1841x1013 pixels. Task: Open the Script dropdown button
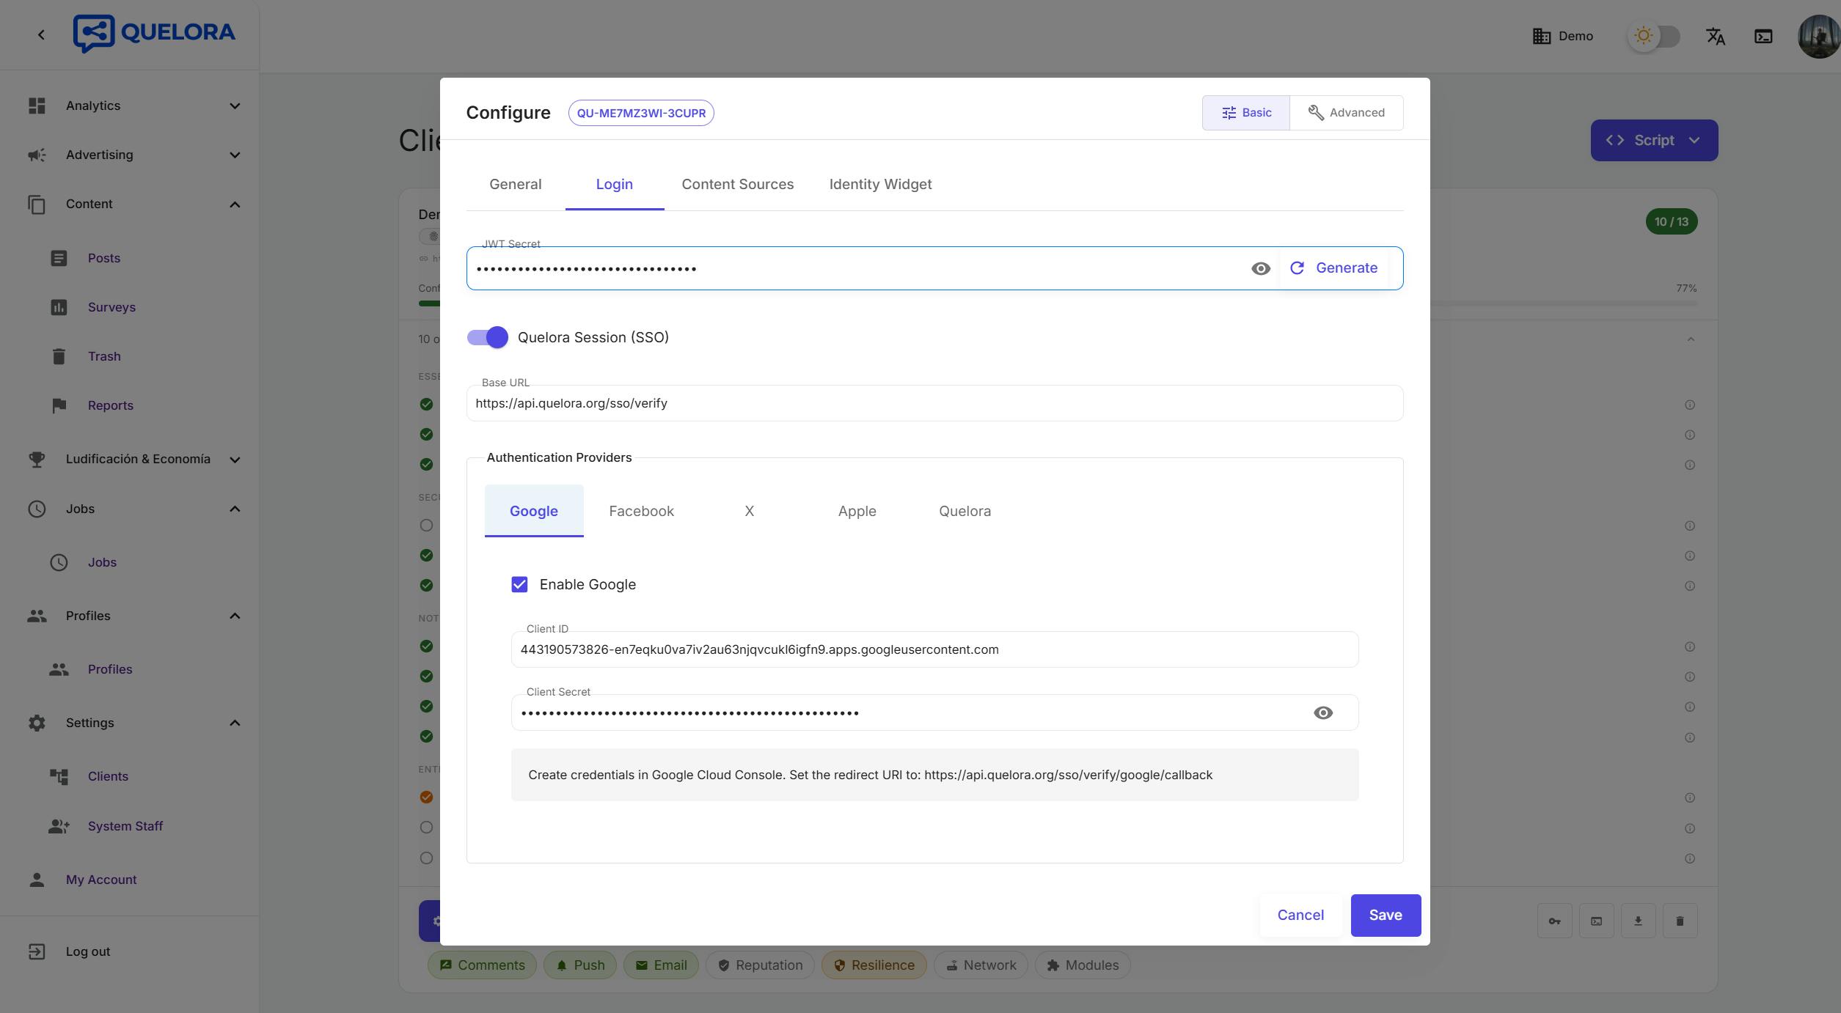1654,140
